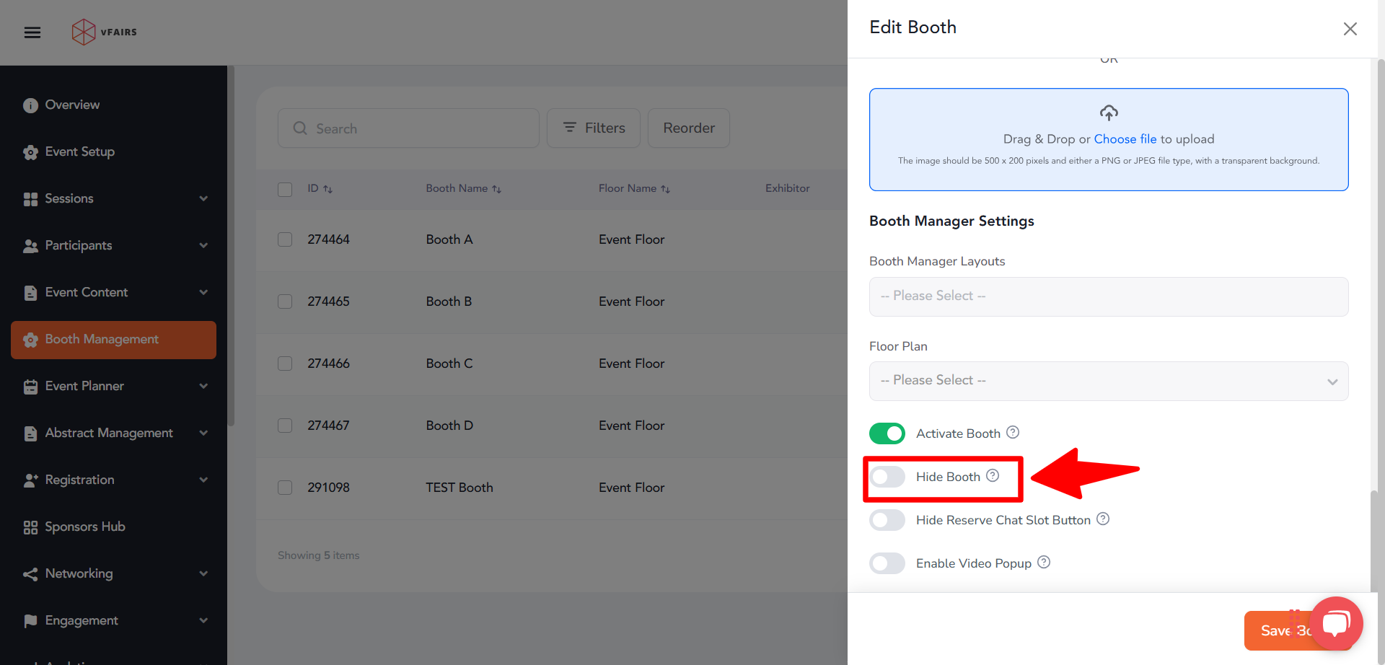Click the Reorder button
The image size is (1385, 665).
pyautogui.click(x=688, y=128)
